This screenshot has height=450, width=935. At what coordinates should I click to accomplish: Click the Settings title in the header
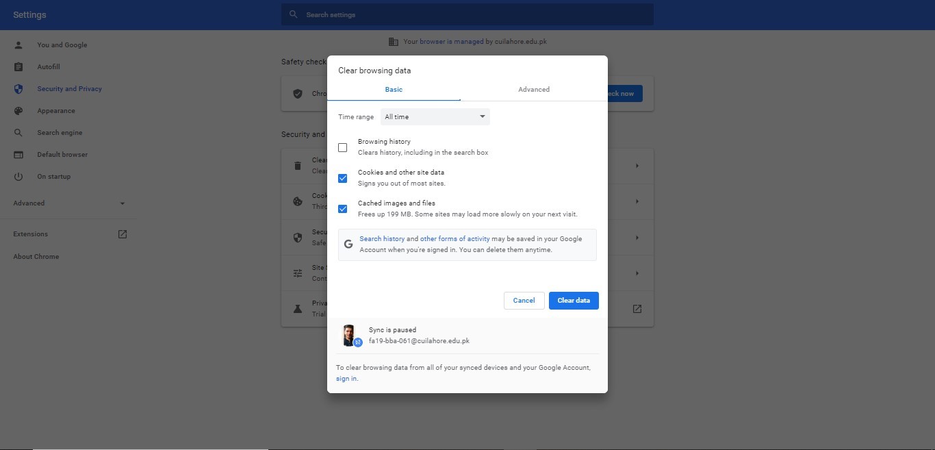coord(29,15)
